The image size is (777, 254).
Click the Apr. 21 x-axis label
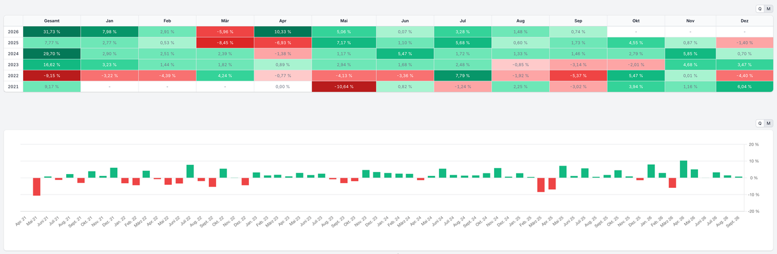(20, 221)
